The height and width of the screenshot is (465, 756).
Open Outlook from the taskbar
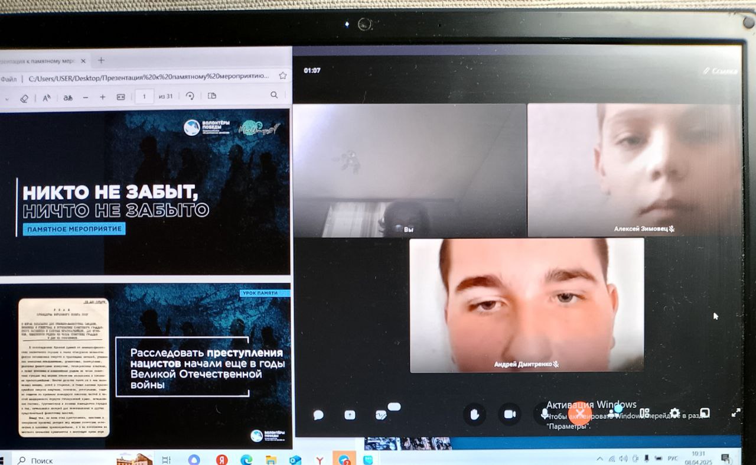[x=295, y=460]
